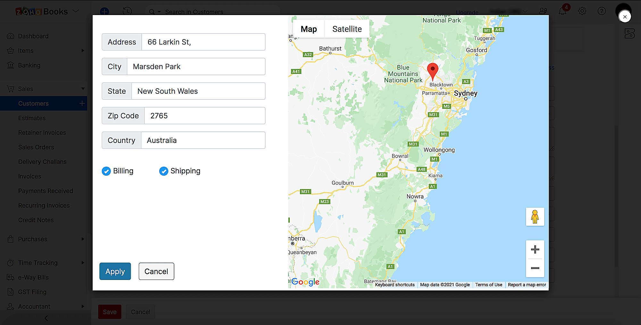The width and height of the screenshot is (641, 325).
Task: Open the settings gear icon
Action: click(x=582, y=11)
